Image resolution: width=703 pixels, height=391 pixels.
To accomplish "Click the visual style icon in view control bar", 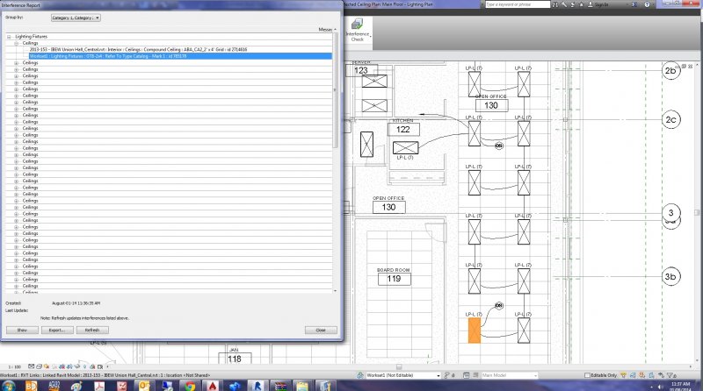I will tap(39, 366).
